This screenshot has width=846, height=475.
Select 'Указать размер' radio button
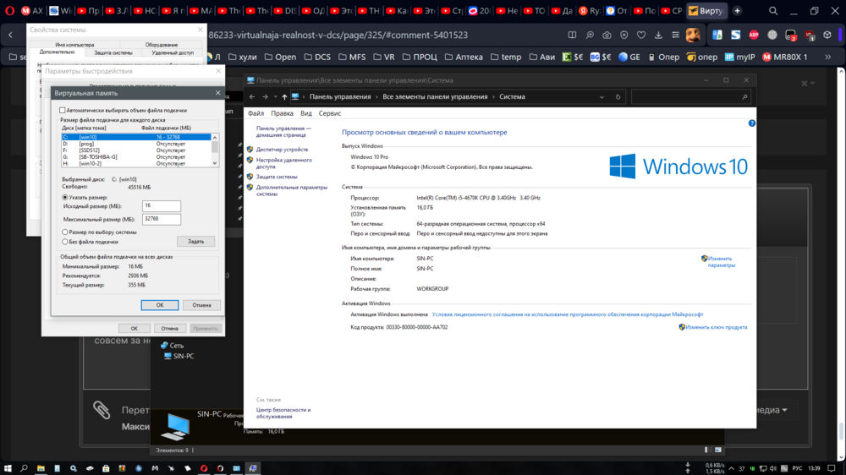coord(65,197)
